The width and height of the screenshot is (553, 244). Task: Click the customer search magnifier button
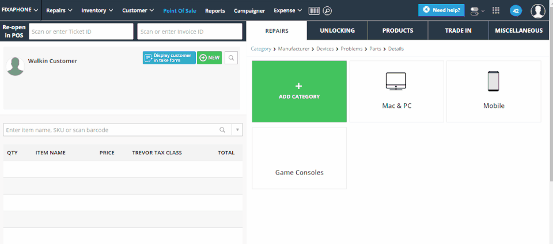point(231,57)
